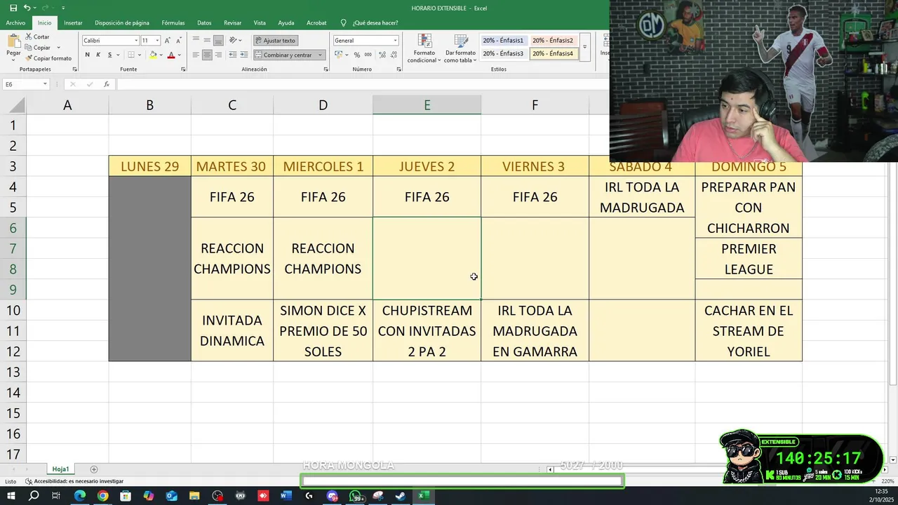Open Combinar y centrar dropdown arrow
Viewport: 898px width, 505px height.
pyautogui.click(x=321, y=55)
